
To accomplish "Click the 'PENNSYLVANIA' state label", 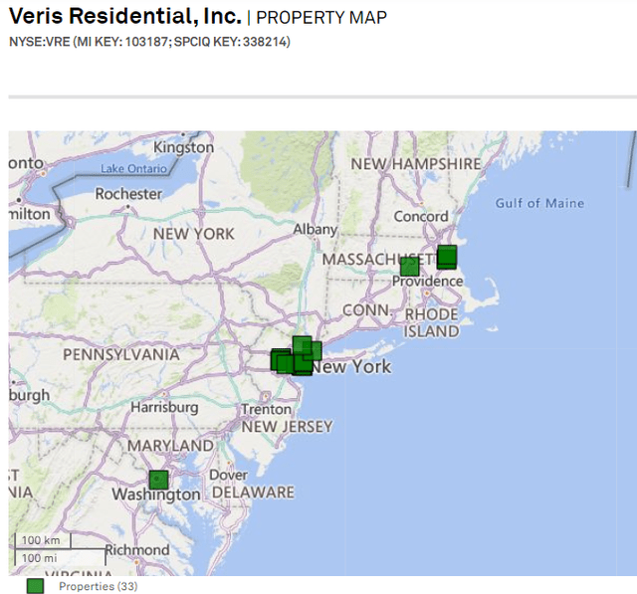I will [121, 355].
